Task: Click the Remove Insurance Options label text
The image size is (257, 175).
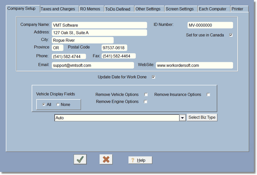Action: pyautogui.click(x=178, y=95)
